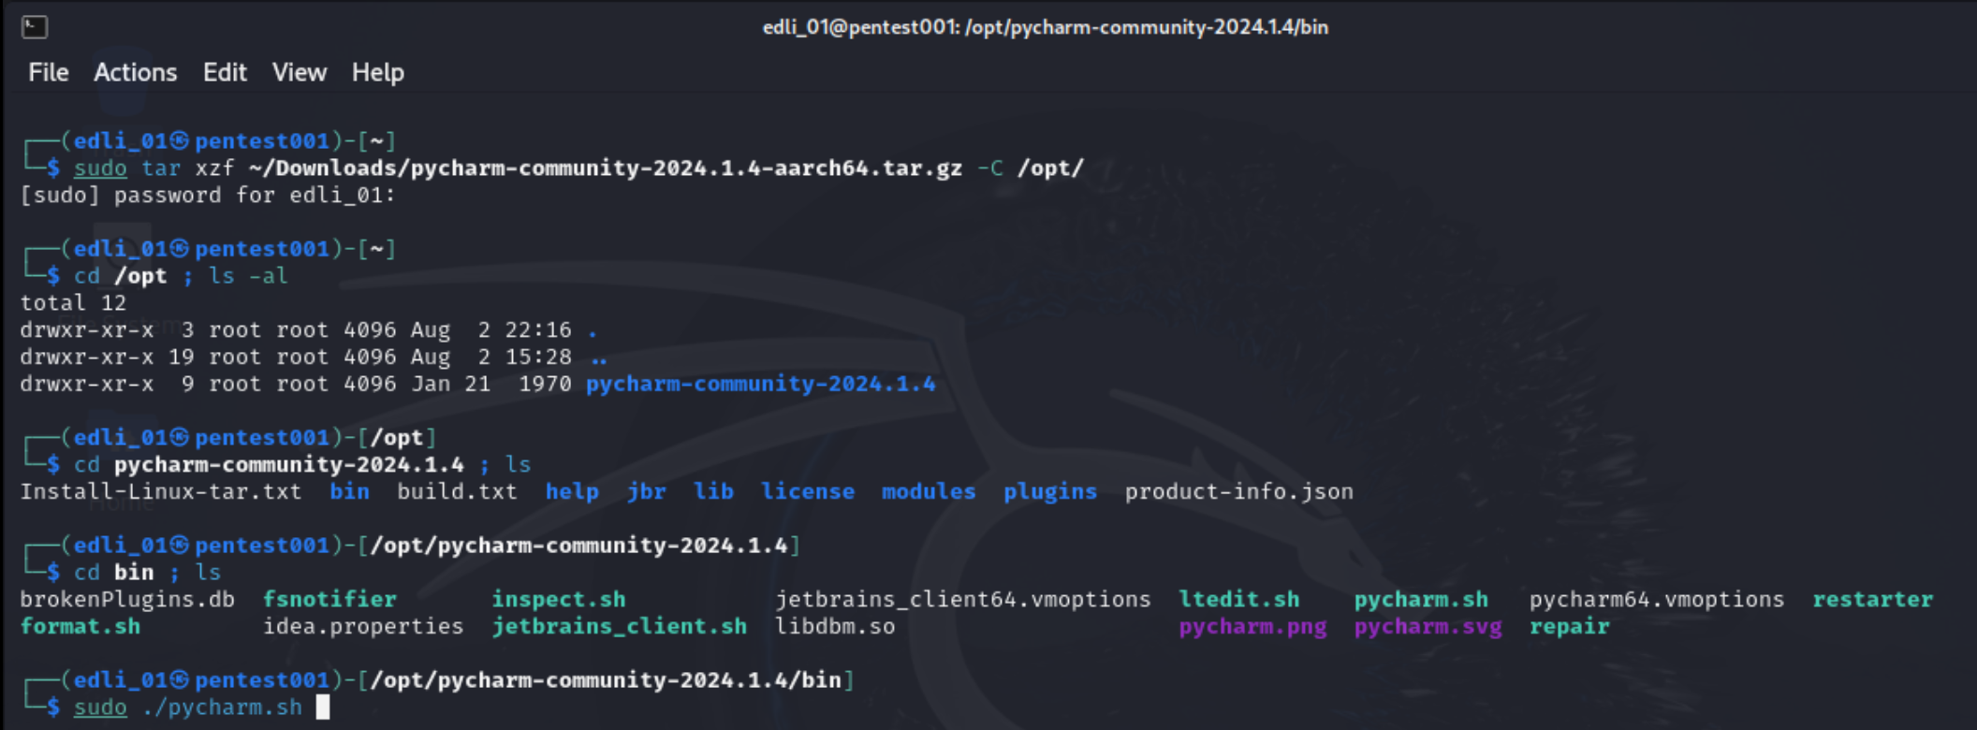Click 'Install-Linux-tar.txt' file name
Image resolution: width=1977 pixels, height=730 pixels.
tap(161, 491)
